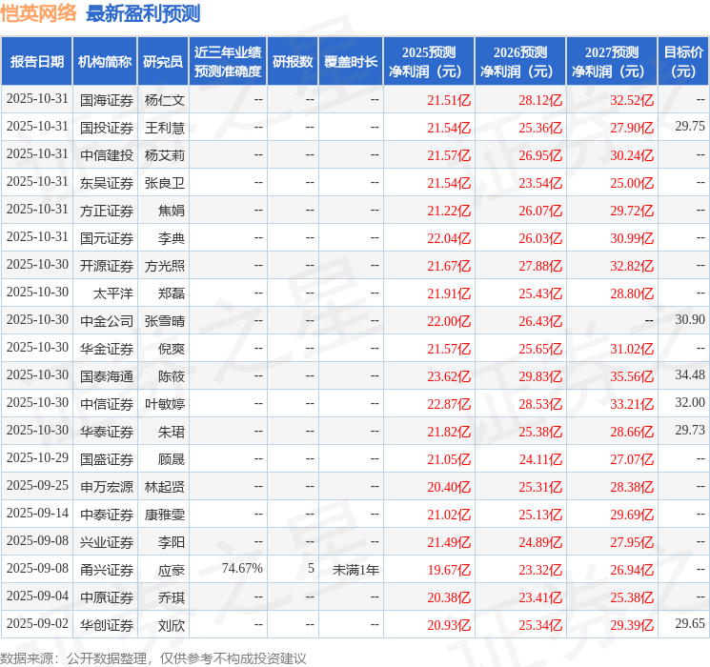This screenshot has height=667, width=710.
Task: Click researcher name 方光照
Action: pyautogui.click(x=165, y=266)
